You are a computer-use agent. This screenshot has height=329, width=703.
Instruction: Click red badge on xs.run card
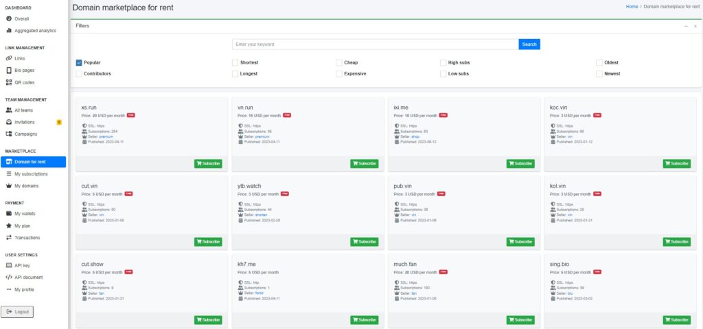tap(131, 115)
